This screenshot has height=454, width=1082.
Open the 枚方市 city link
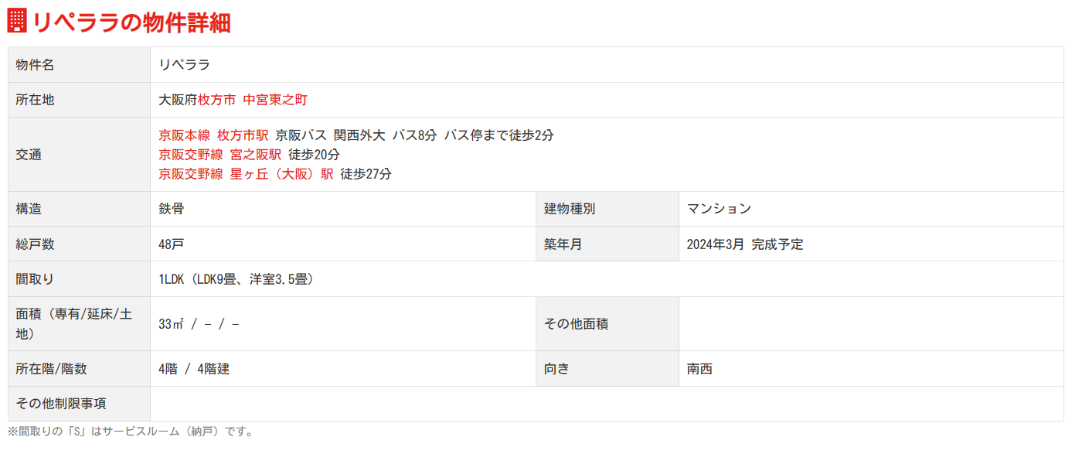coord(217,100)
